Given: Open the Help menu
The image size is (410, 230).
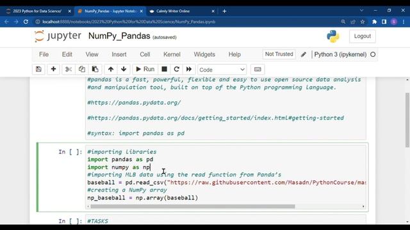Looking at the screenshot, I should point(234,54).
